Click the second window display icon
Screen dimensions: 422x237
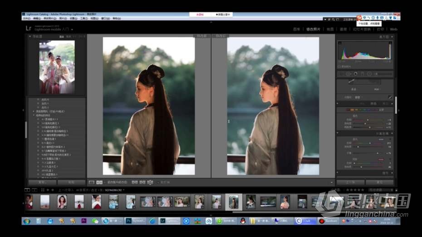point(34,190)
